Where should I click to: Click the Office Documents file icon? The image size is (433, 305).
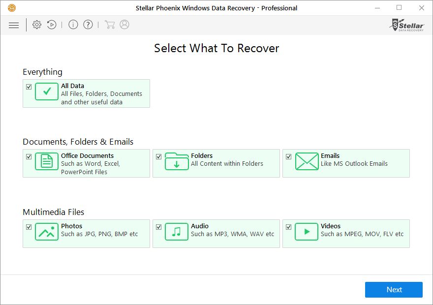click(x=46, y=161)
